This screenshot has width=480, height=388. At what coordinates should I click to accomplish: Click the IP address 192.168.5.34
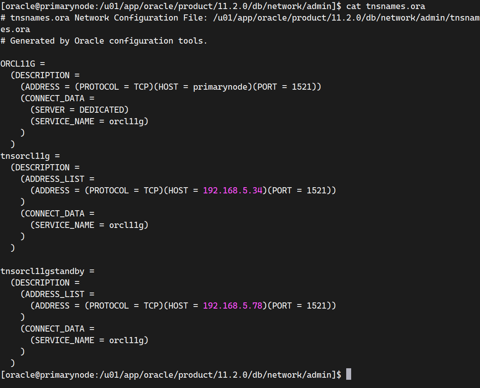tap(233, 191)
